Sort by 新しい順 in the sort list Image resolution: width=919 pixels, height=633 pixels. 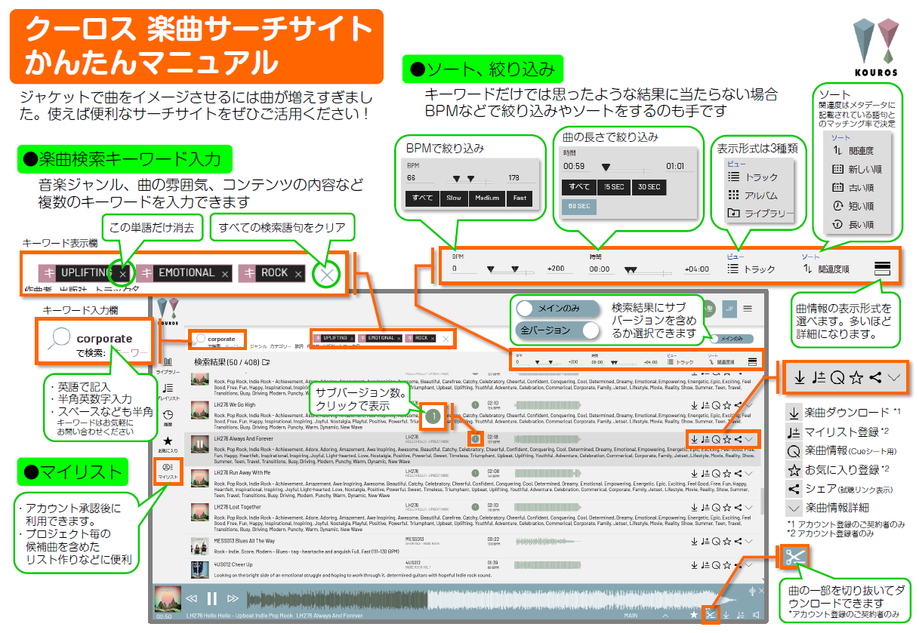[x=857, y=170]
